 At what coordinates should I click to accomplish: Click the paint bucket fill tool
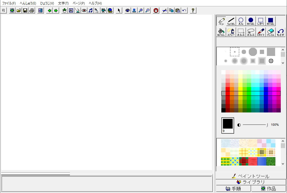pyautogui.click(x=221, y=32)
